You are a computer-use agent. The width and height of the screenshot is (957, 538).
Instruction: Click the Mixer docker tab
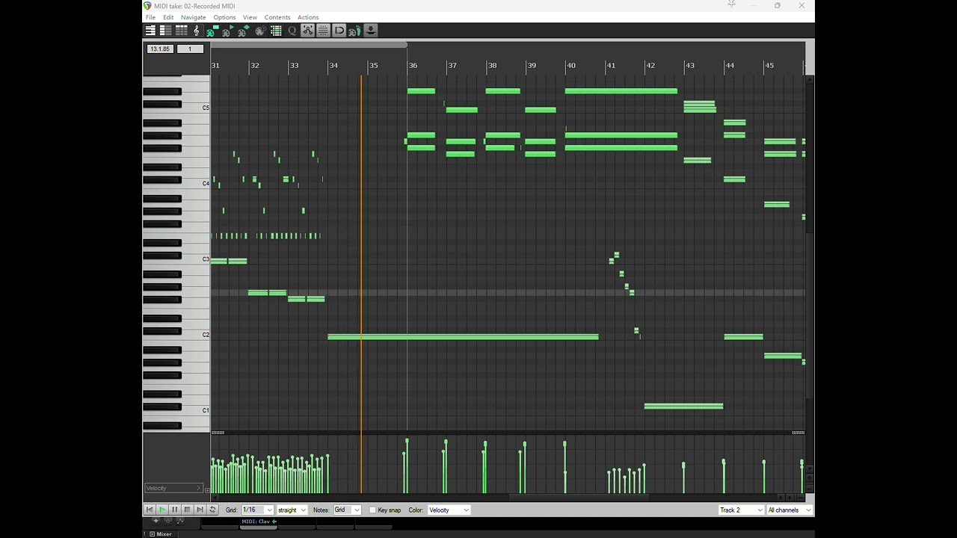click(164, 534)
